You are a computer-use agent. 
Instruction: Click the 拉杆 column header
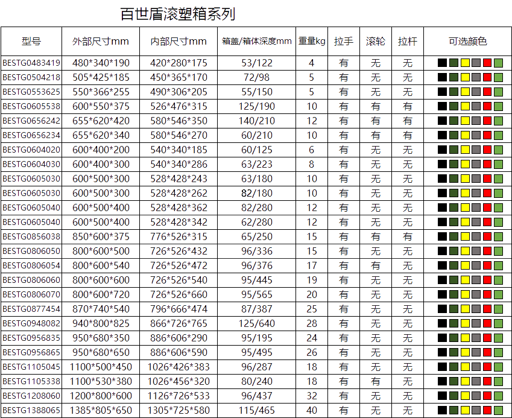click(408, 42)
